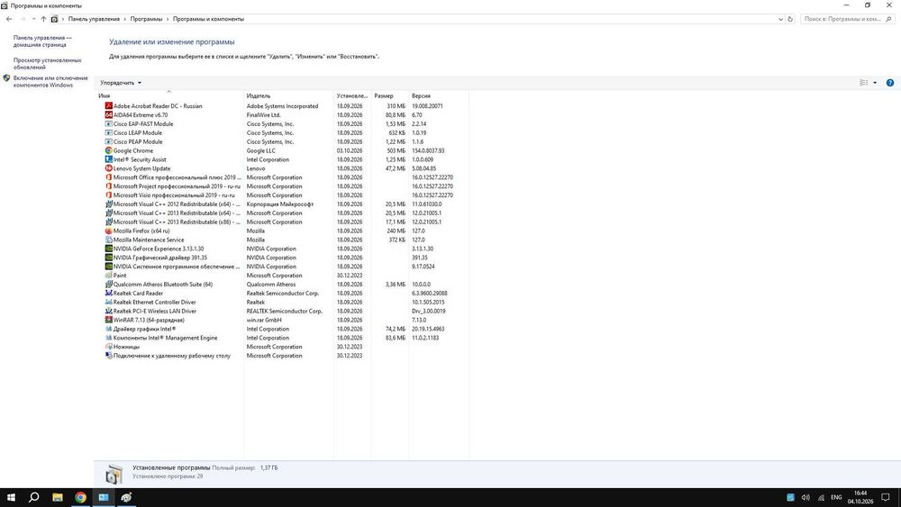This screenshot has height=507, width=901.
Task: Select the Lenovo System Update icon
Action: (109, 168)
